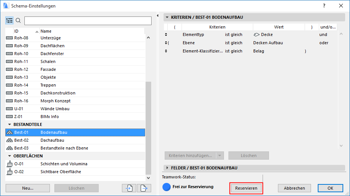Open the Kriterien hinzufügen dropdown arrow
This screenshot has width=350, height=196.
coord(220,156)
